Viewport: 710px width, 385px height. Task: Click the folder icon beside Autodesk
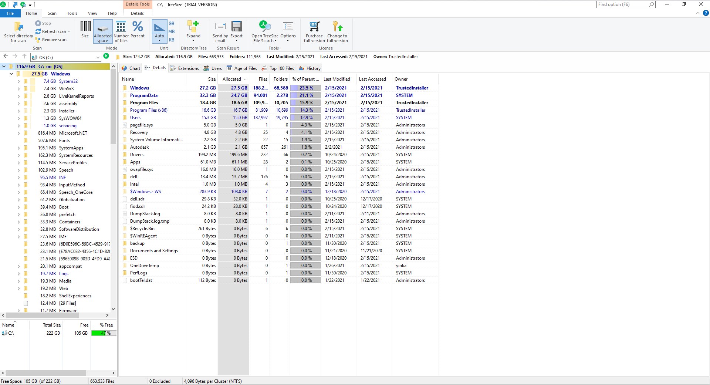(125, 147)
